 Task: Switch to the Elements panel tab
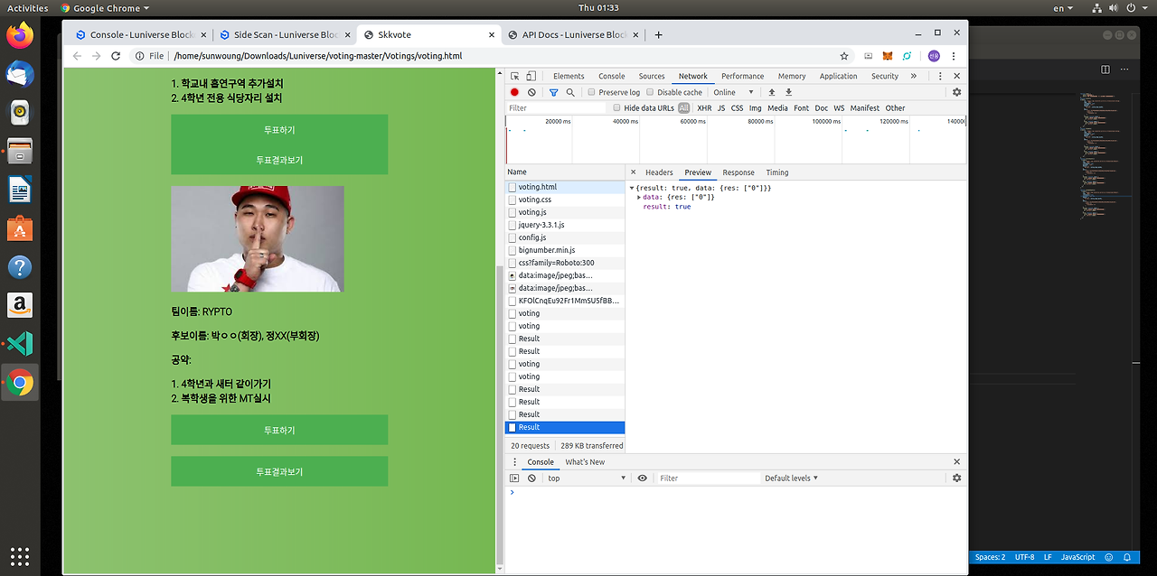tap(569, 77)
